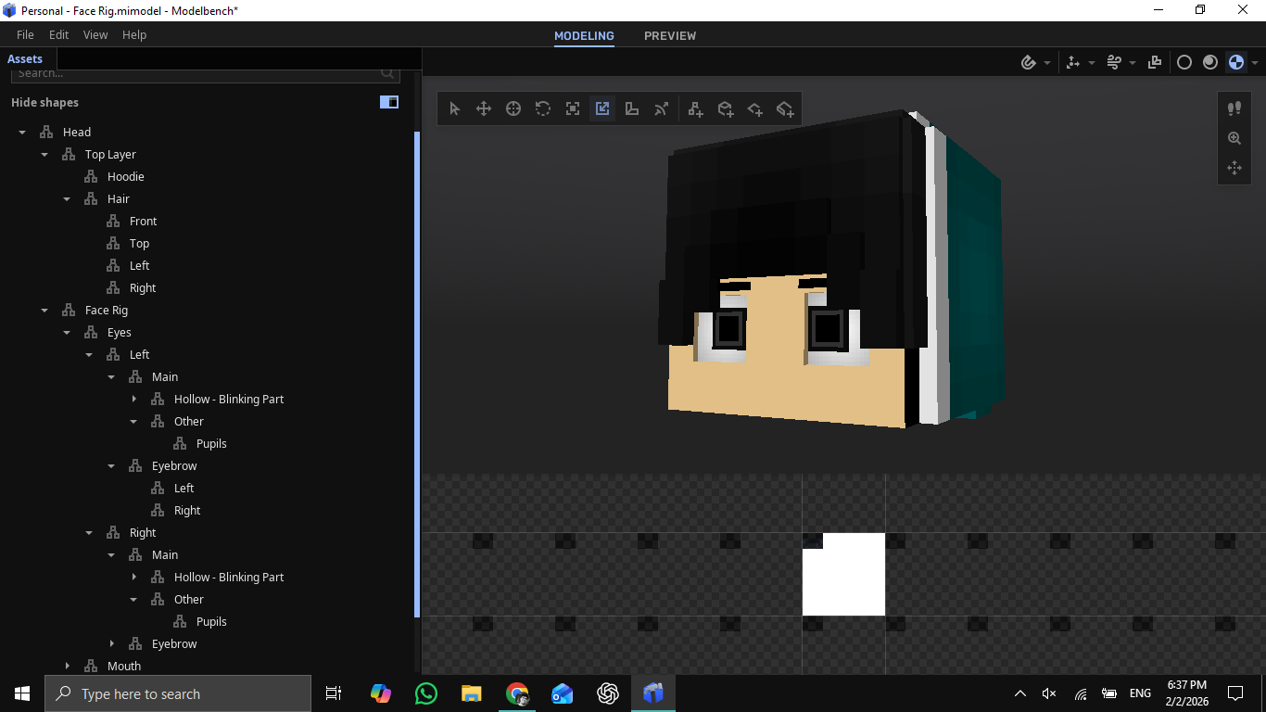Pick the arrow Select tool
The image size is (1266, 712).
point(454,108)
